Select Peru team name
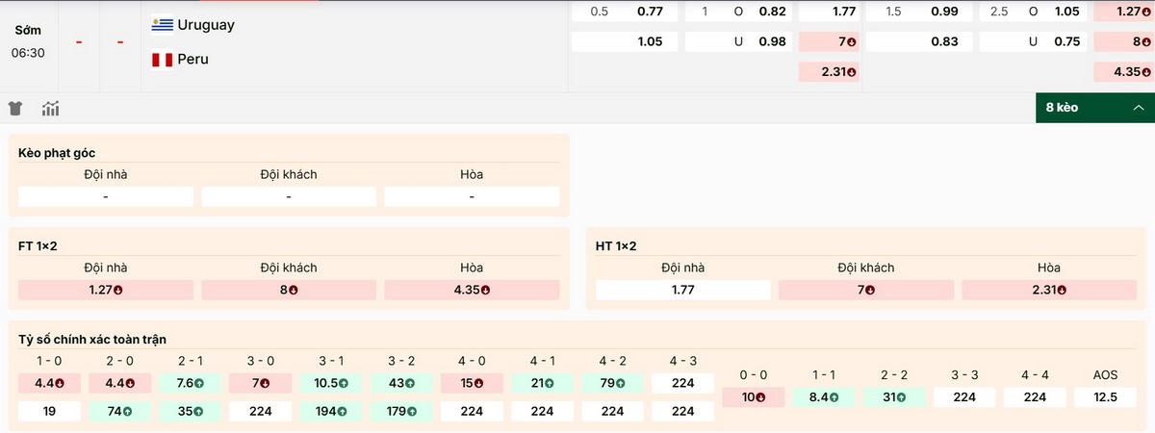This screenshot has height=433, width=1155. [x=193, y=60]
